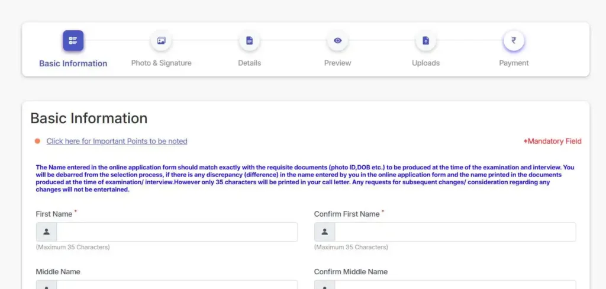Open Click here for Important Points link
Image resolution: width=606 pixels, height=289 pixels.
click(x=117, y=141)
